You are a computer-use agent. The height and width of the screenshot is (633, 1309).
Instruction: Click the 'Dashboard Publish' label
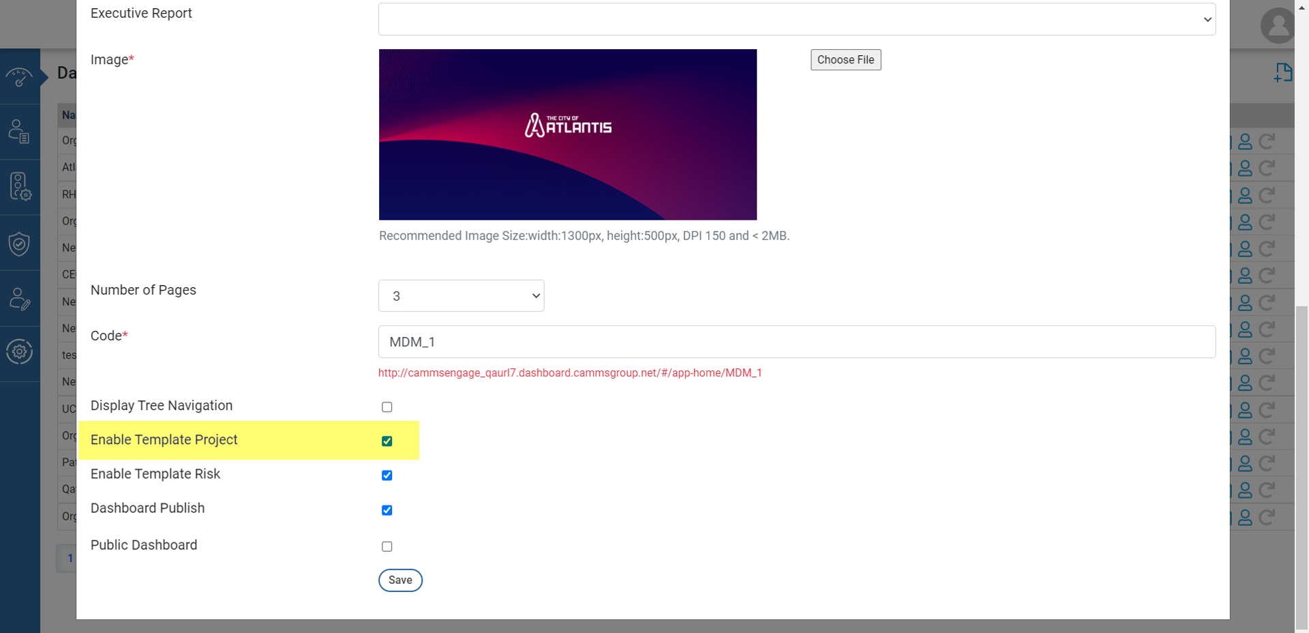click(x=147, y=508)
